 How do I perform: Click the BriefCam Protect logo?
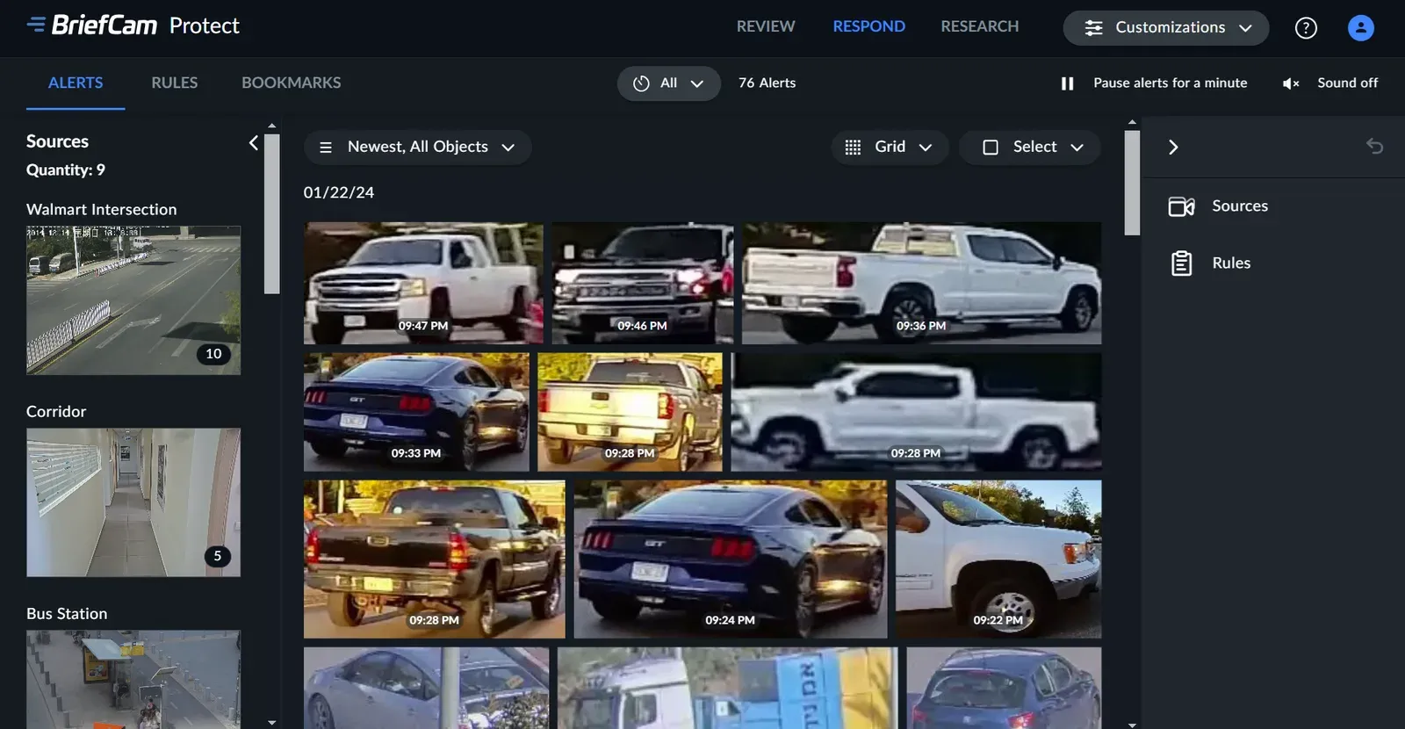tap(133, 25)
